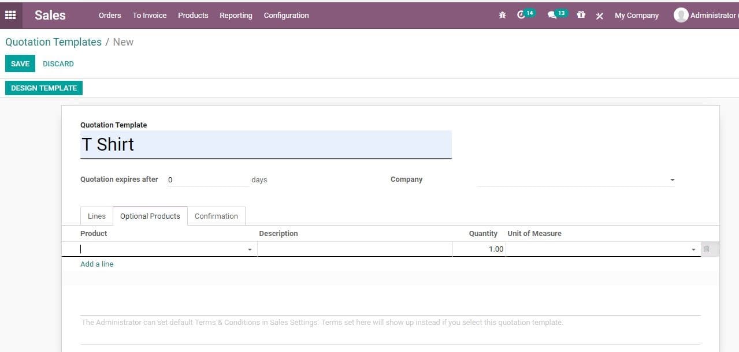Image resolution: width=739 pixels, height=352 pixels.
Task: Click Add a line under Optional Products
Action: click(96, 264)
